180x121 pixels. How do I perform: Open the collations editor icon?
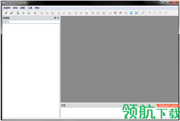point(126,13)
